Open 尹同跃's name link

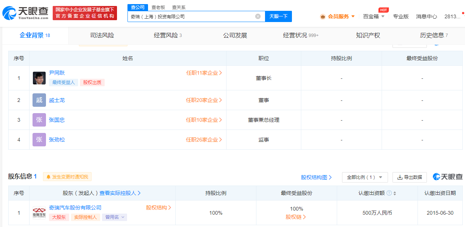pos(57,73)
